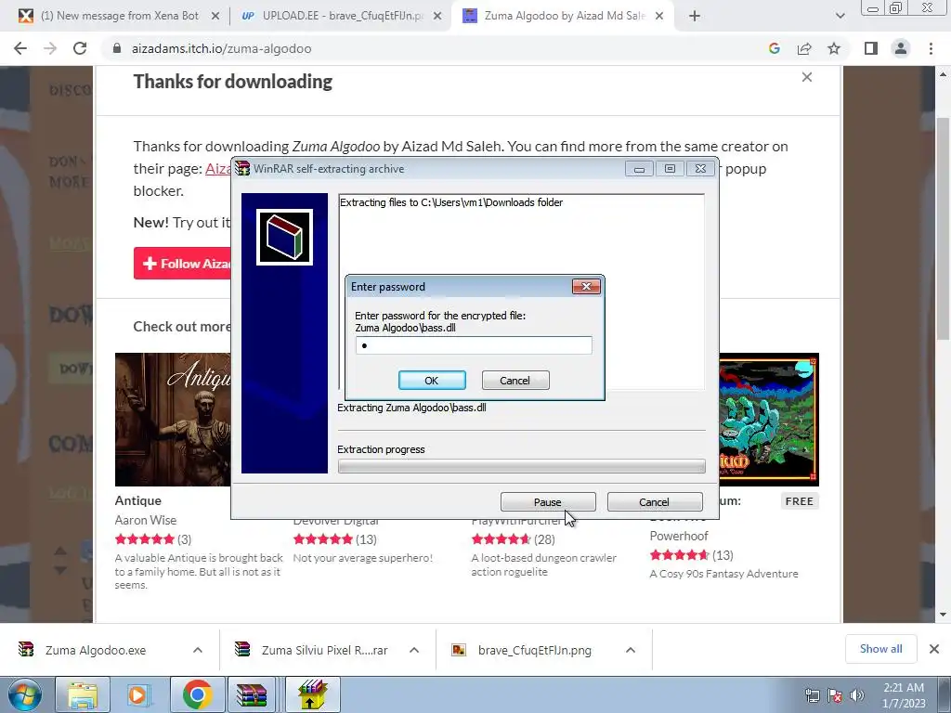Click the network tray icon
951x713 pixels.
[812, 695]
